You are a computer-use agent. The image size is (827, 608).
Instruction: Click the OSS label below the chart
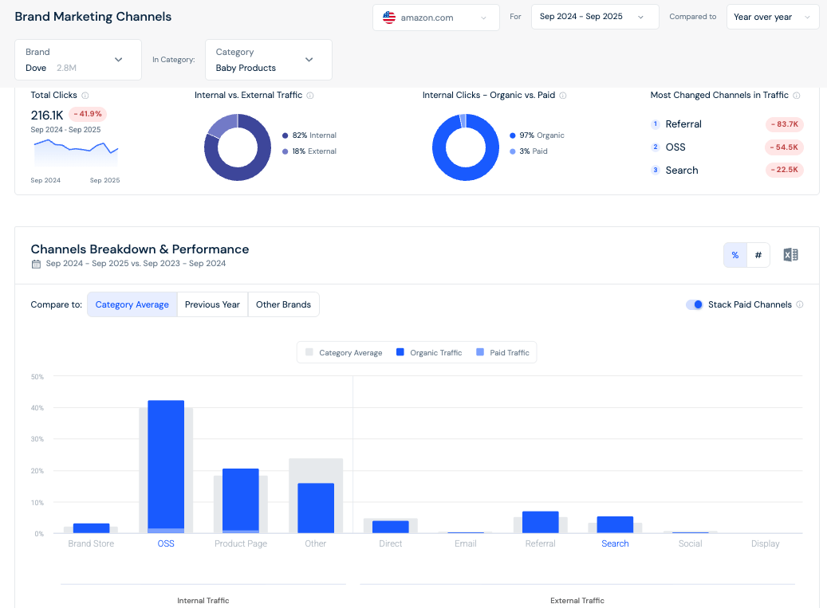(x=165, y=543)
